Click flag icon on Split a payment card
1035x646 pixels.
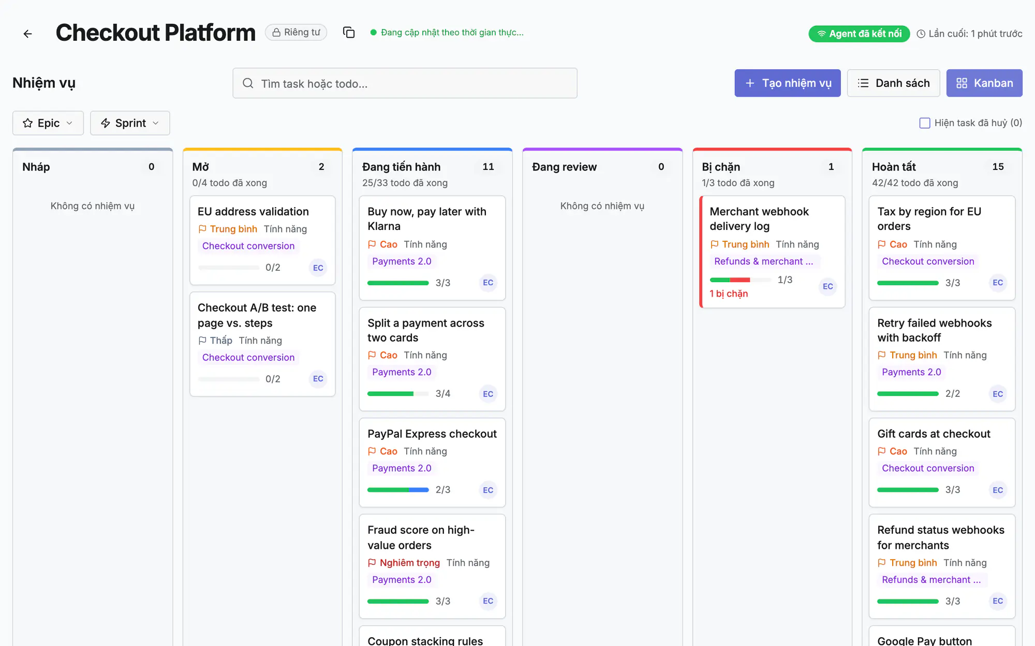click(372, 355)
